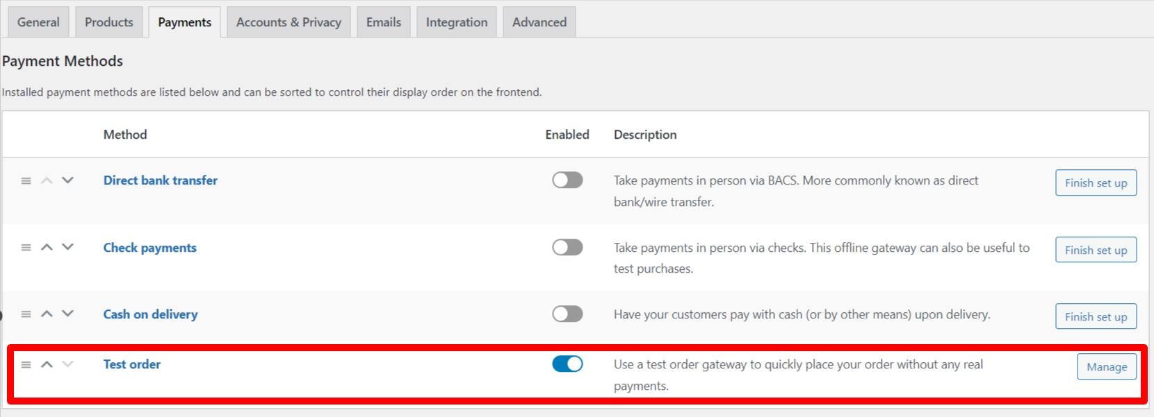The height and width of the screenshot is (417, 1154).
Task: Move Direct bank transfer down using the arrow
Action: 67,180
